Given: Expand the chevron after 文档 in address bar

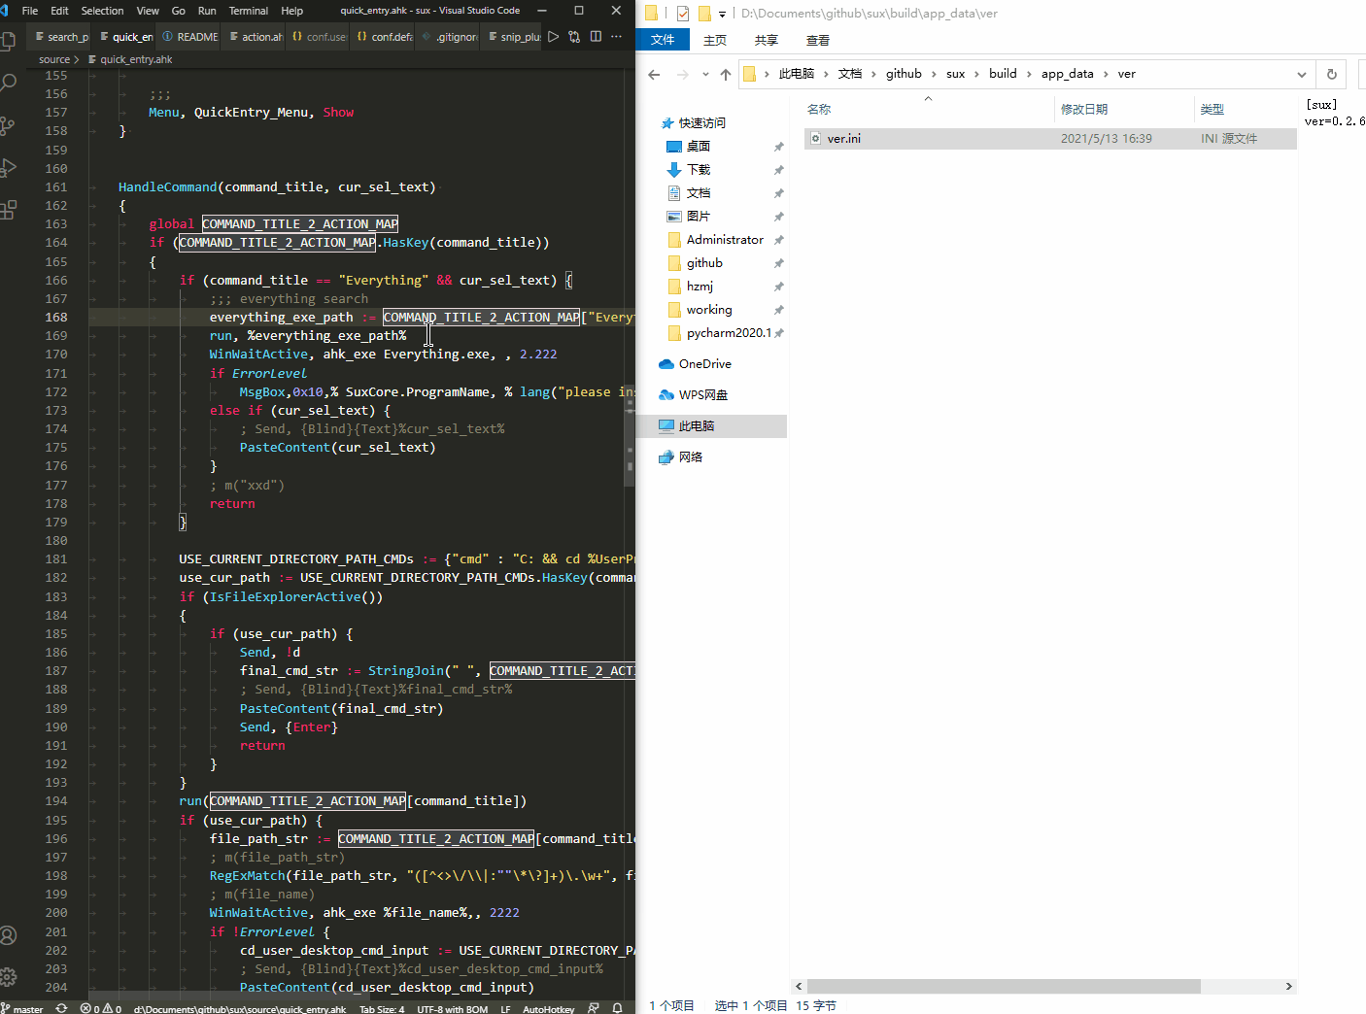Looking at the screenshot, I should point(873,74).
